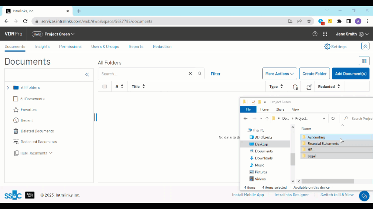The height and width of the screenshot is (209, 373).
Task: Open the More Actions dropdown
Action: [279, 73]
